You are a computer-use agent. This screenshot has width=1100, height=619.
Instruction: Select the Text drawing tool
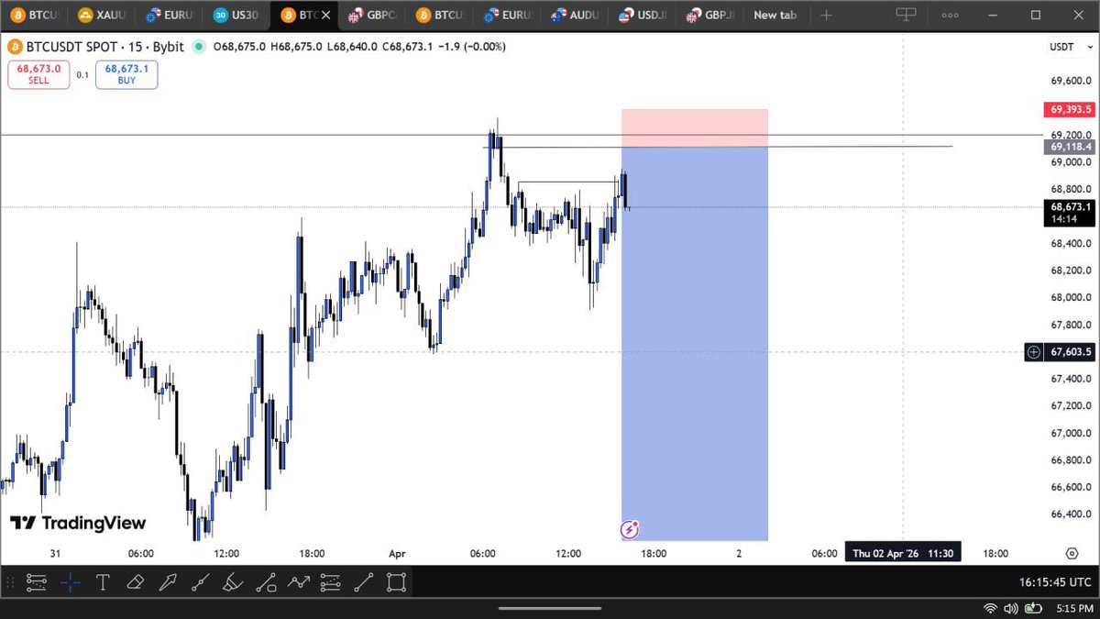pos(103,581)
